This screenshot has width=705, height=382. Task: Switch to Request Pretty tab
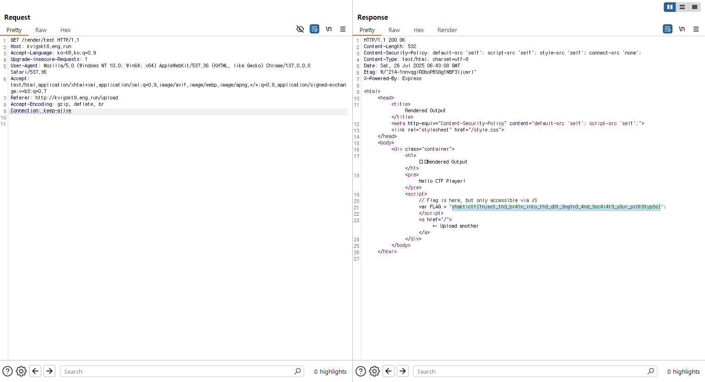tap(14, 30)
